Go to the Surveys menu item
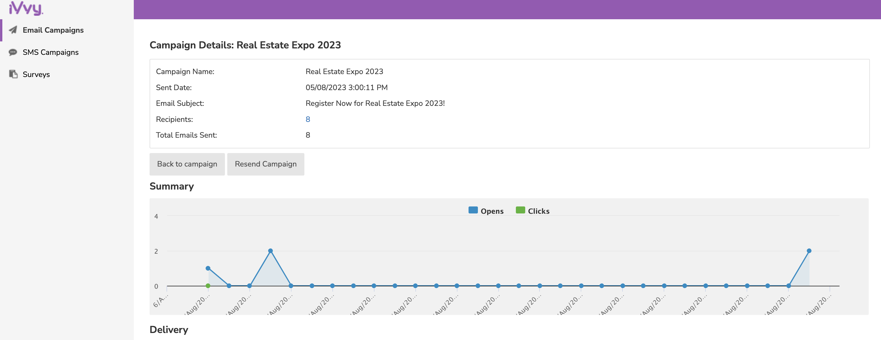Image resolution: width=881 pixels, height=340 pixels. 36,74
